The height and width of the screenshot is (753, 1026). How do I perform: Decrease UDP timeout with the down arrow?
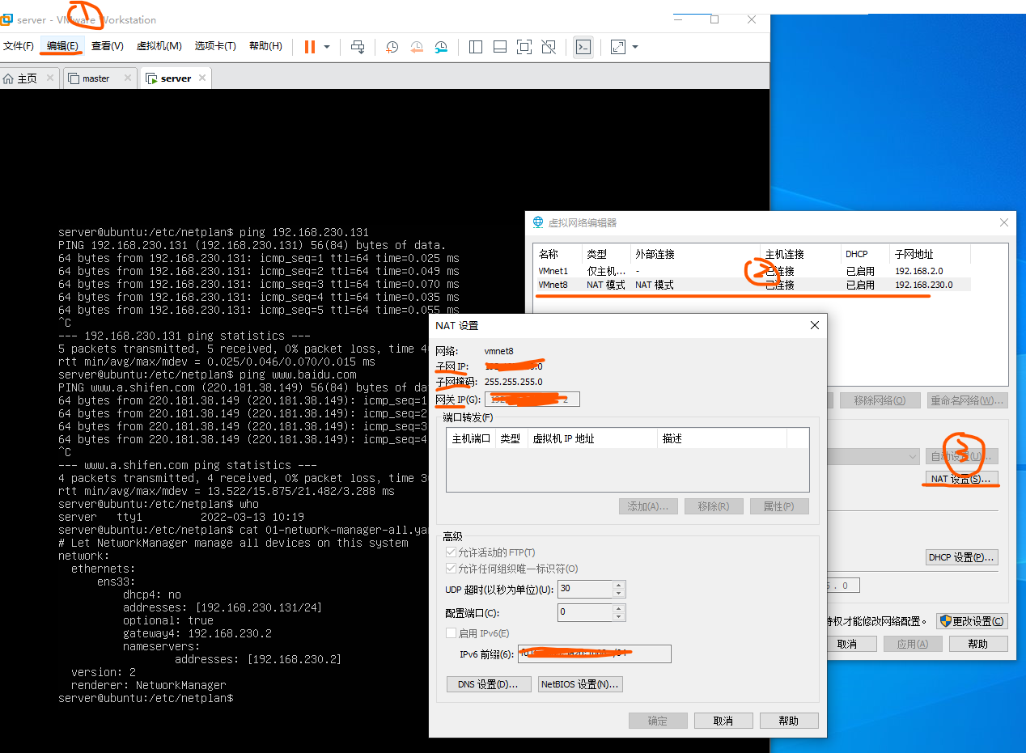[619, 594]
